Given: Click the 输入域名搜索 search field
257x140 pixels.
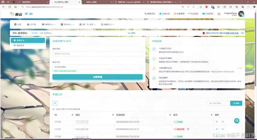Looking at the screenshot, I should click(x=219, y=103).
